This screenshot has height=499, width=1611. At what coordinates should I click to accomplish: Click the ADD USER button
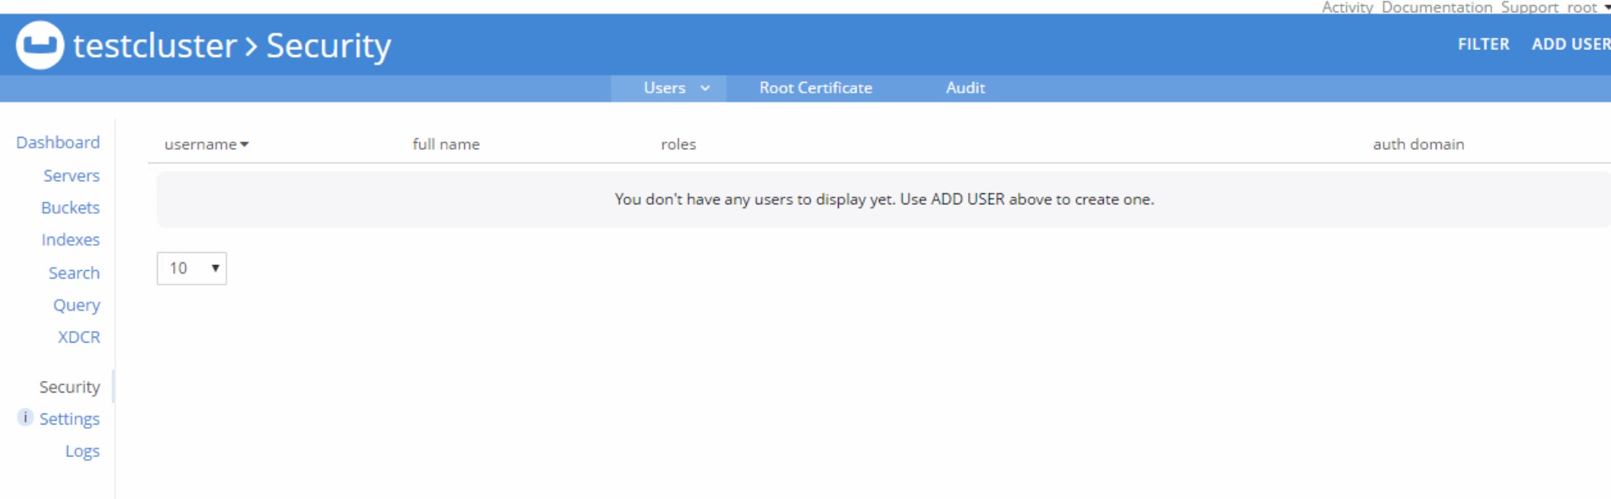[1571, 44]
